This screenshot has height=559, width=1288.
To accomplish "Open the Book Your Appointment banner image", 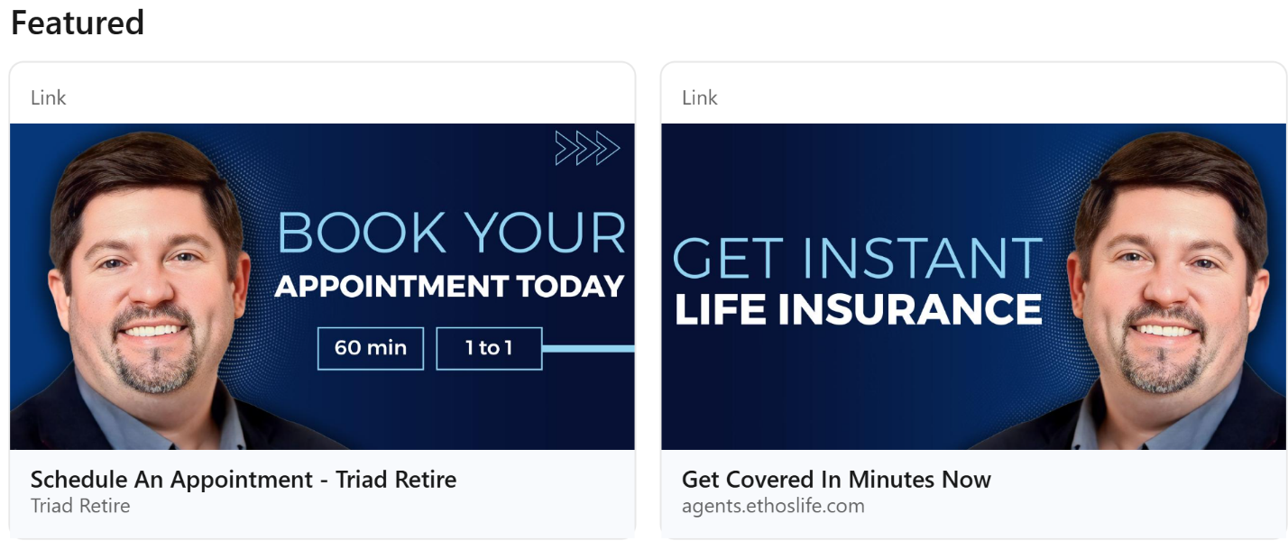I will click(x=322, y=287).
